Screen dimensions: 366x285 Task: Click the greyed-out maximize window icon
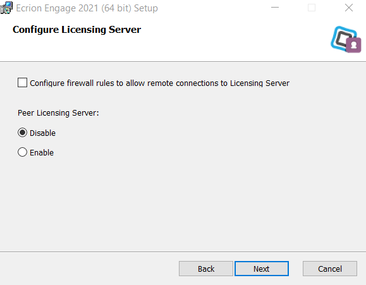pos(312,8)
